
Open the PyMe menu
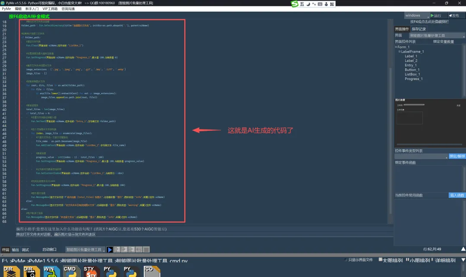point(6,9)
